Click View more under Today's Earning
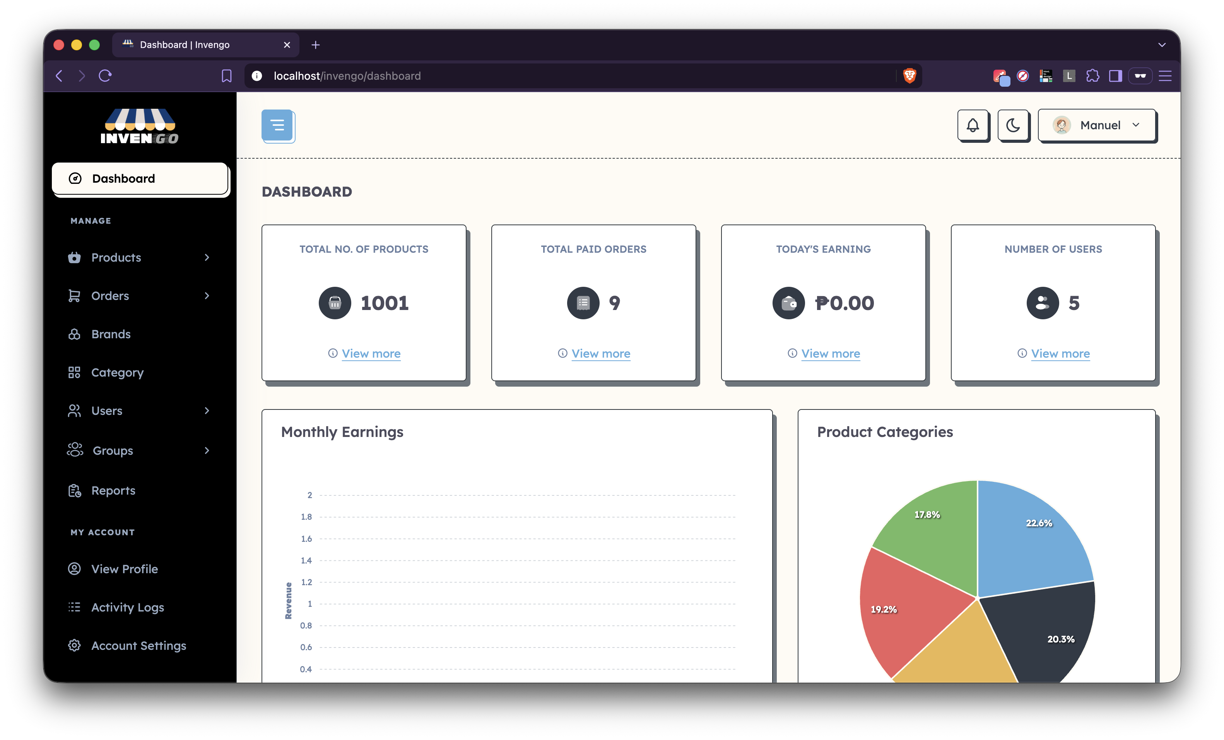 click(831, 353)
